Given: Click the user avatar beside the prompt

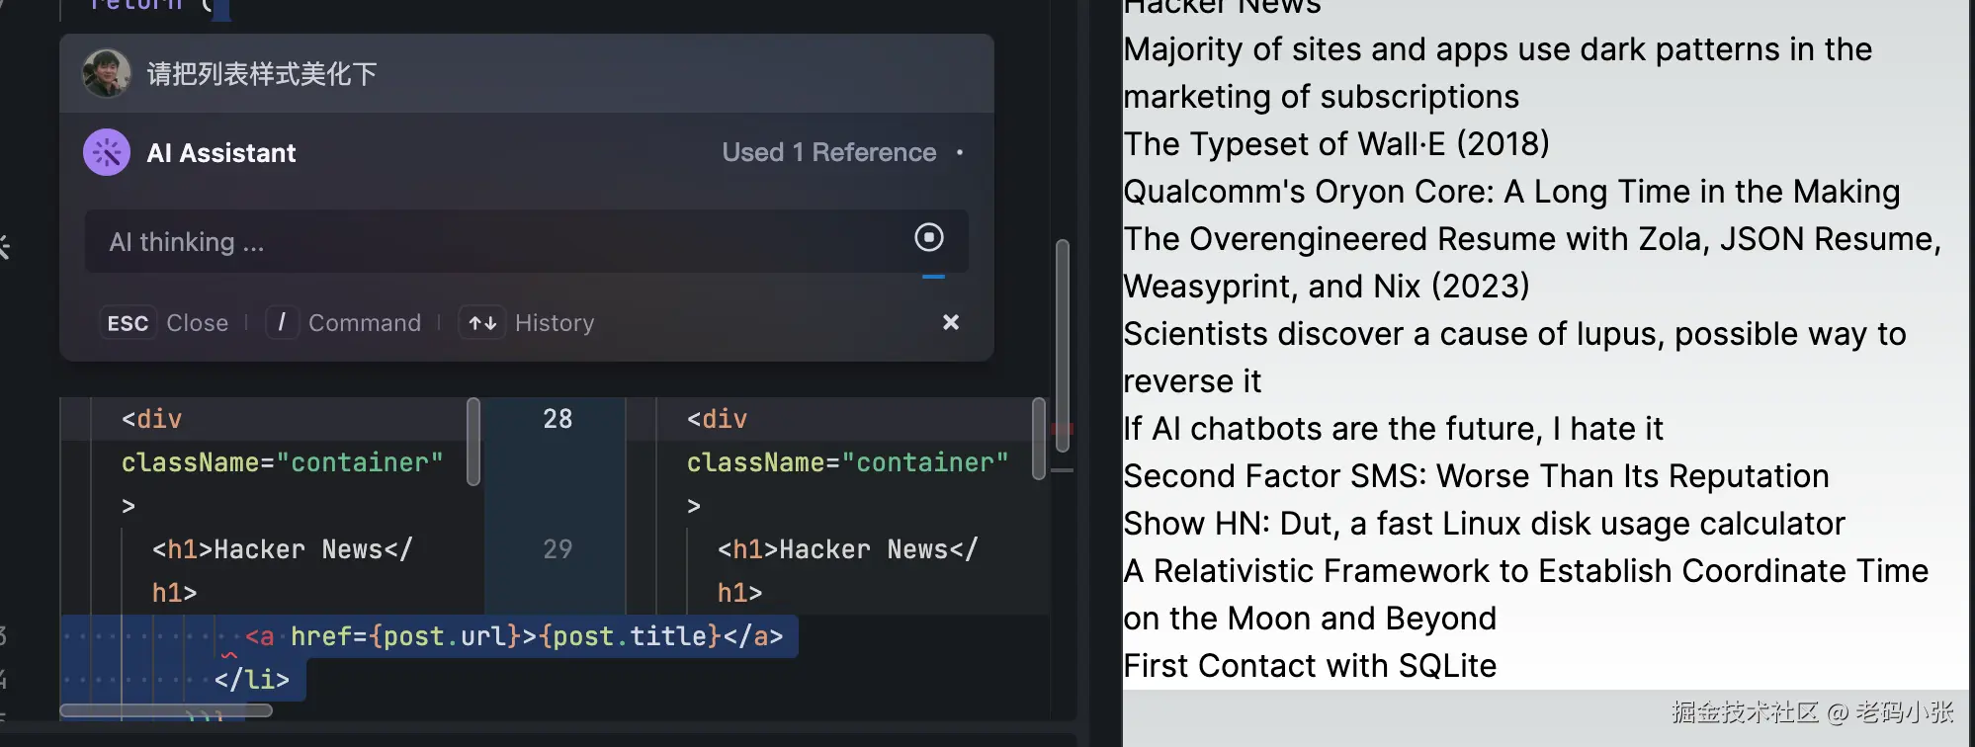Looking at the screenshot, I should (x=107, y=74).
